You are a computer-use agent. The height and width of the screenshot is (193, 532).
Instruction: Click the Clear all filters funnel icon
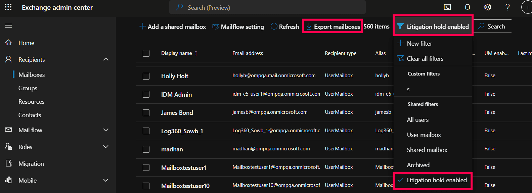[x=400, y=58]
